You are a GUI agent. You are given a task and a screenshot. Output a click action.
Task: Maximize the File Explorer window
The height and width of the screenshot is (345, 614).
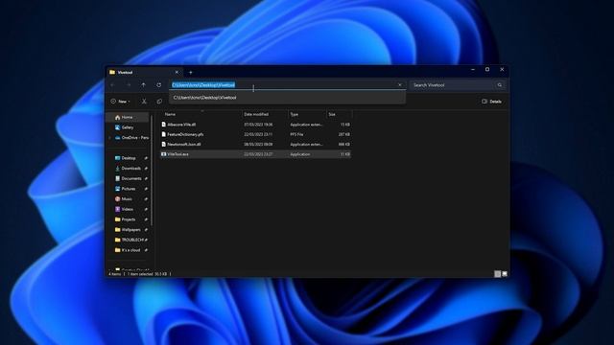[487, 70]
